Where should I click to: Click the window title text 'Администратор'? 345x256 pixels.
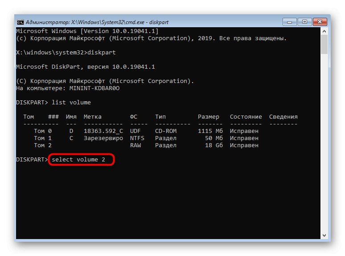[x=48, y=22]
